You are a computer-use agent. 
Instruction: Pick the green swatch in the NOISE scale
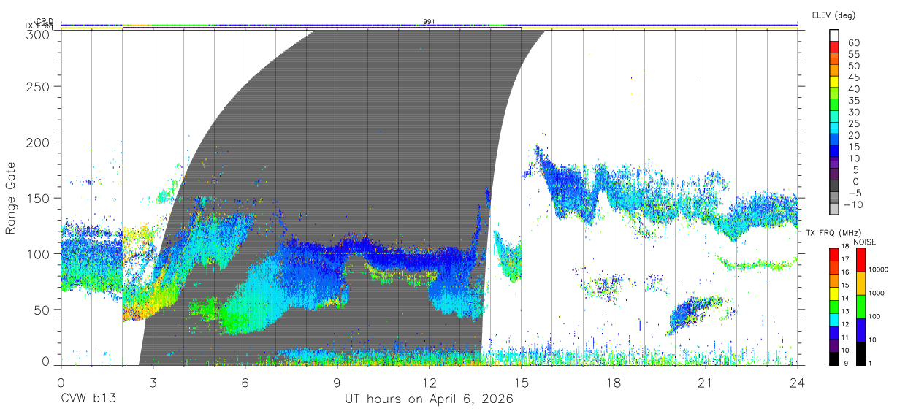[x=860, y=306]
